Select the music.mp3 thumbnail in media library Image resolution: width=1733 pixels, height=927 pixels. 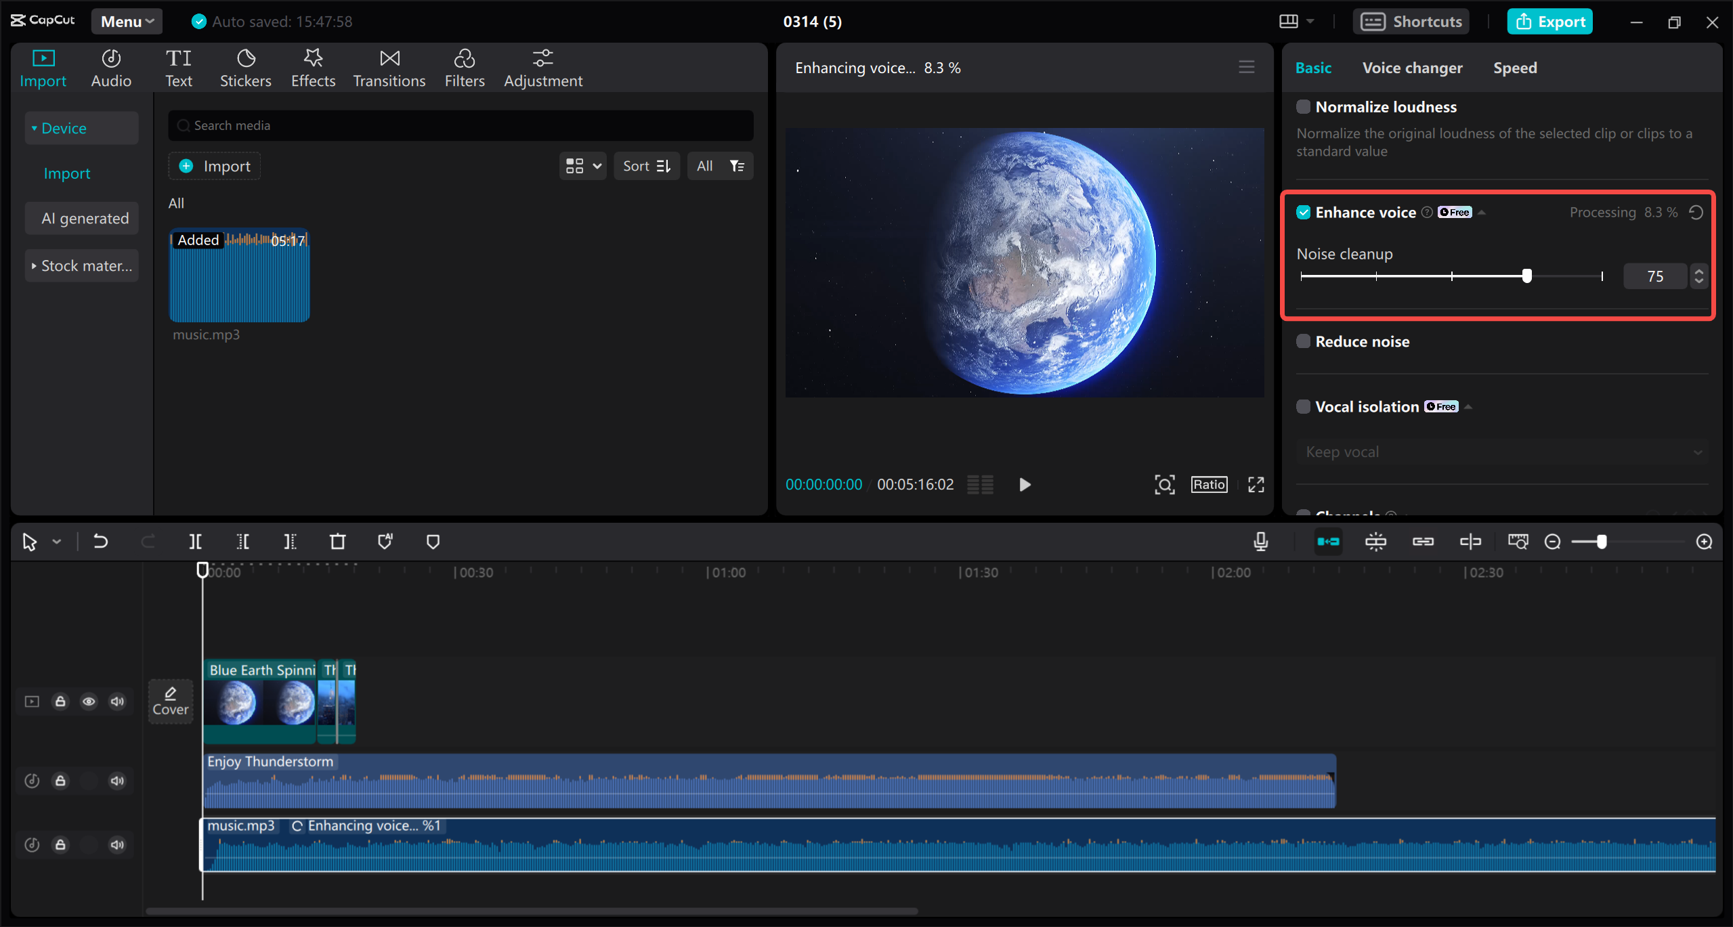pyautogui.click(x=239, y=276)
